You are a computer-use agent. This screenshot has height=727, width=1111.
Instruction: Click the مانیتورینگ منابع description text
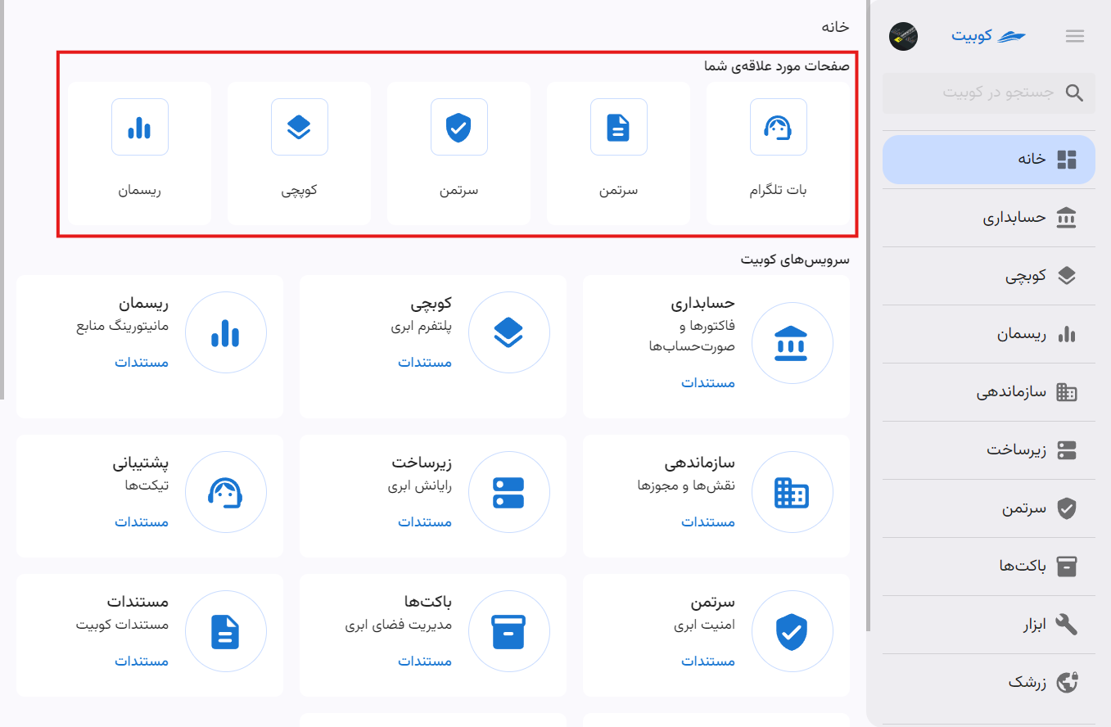[x=123, y=327]
